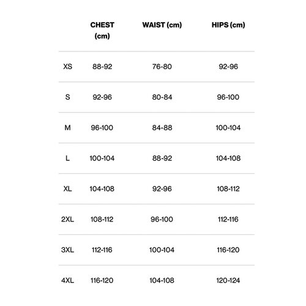Click the XS chest value 88-92
306x306 pixels.
[102, 67]
